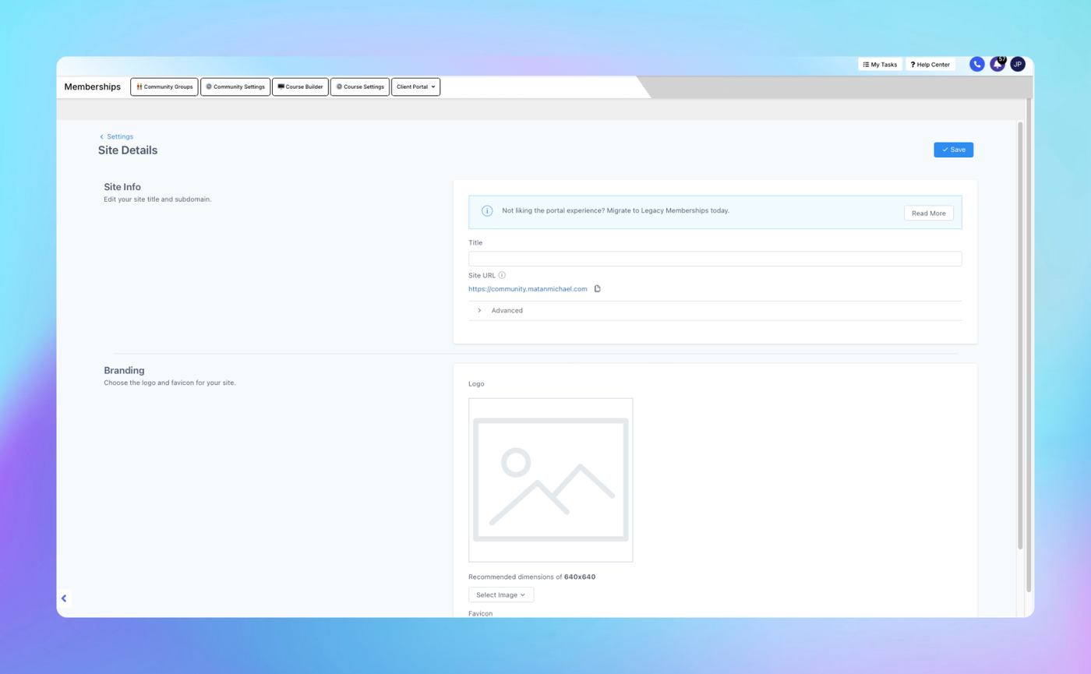Image resolution: width=1091 pixels, height=674 pixels.
Task: Click the Branding section heading
Action: click(x=124, y=370)
